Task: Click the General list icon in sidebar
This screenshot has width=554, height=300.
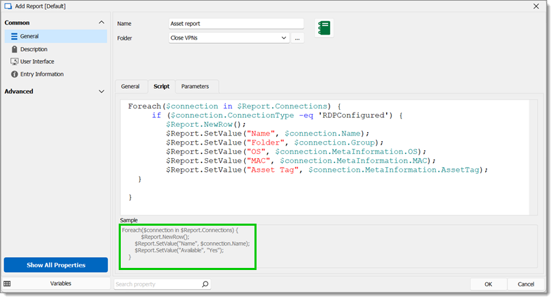Action: 14,36
